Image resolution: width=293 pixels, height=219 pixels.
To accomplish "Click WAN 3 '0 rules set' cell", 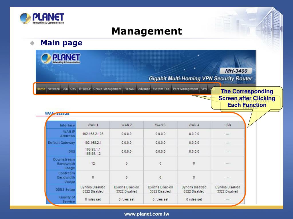I will click(160, 199).
